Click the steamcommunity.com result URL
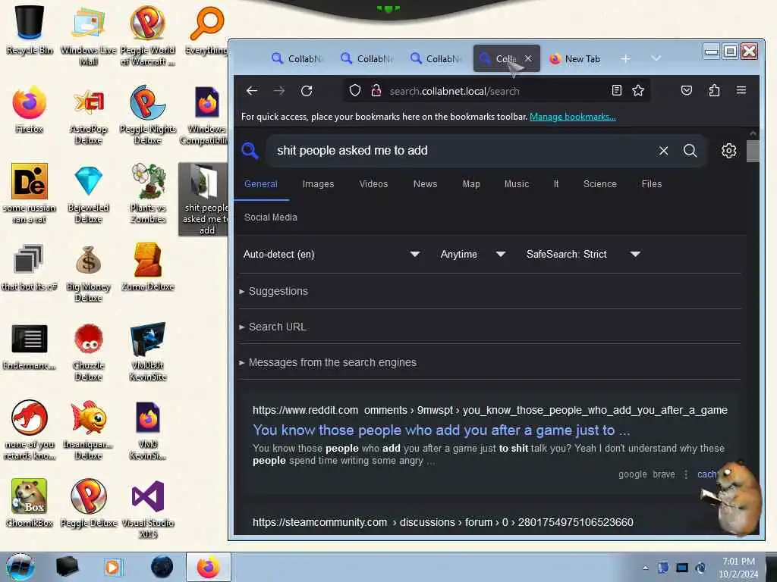This screenshot has width=777, height=582. 442,522
